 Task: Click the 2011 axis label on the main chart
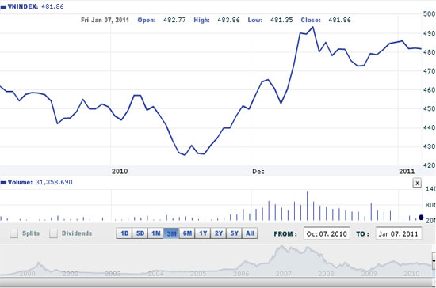(x=407, y=171)
